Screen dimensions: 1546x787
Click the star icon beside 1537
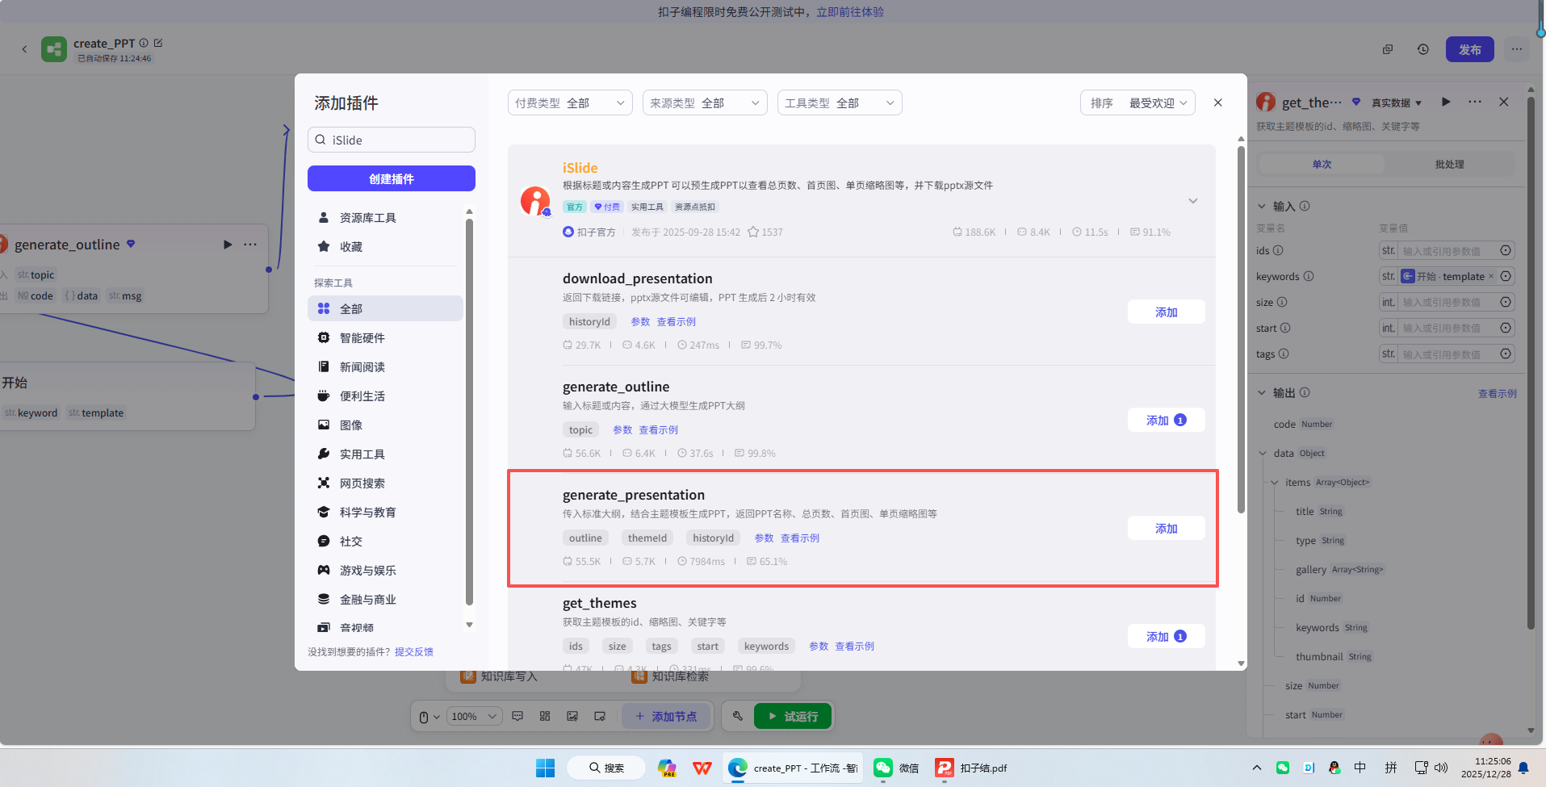pos(753,232)
